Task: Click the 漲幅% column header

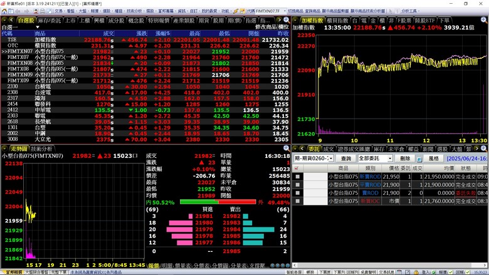Action: [x=163, y=33]
